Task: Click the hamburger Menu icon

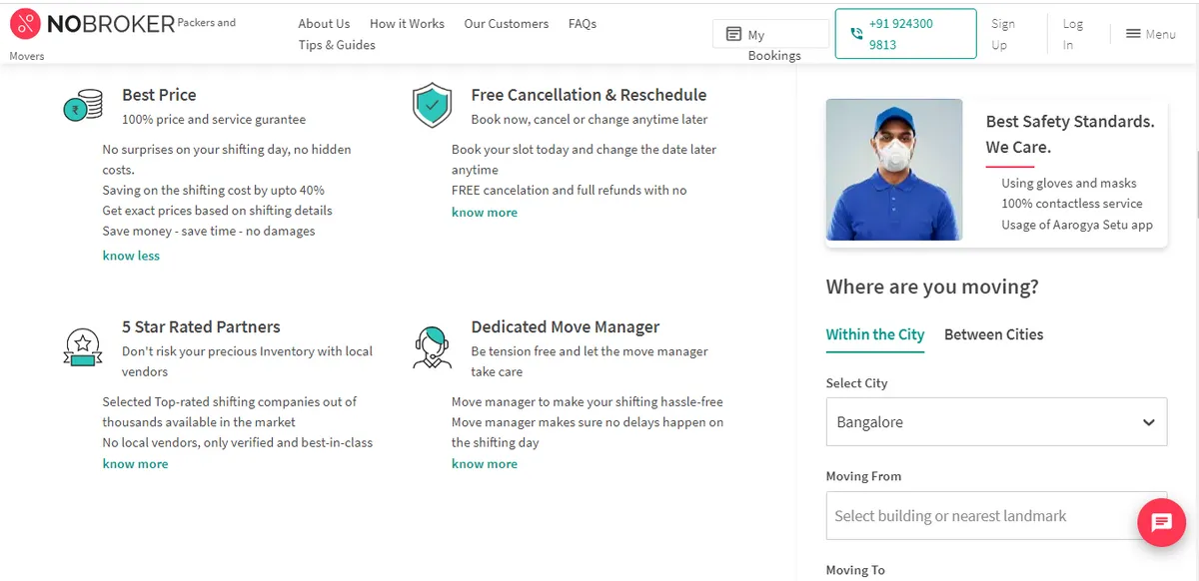Action: tap(1133, 34)
